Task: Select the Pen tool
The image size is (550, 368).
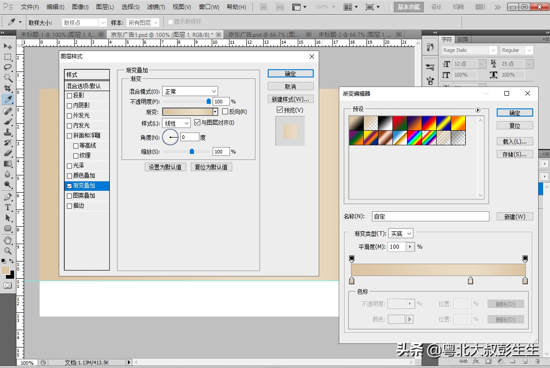Action: pos(8,197)
